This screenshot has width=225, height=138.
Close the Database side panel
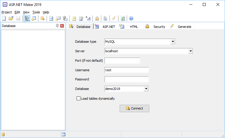click(x=62, y=26)
